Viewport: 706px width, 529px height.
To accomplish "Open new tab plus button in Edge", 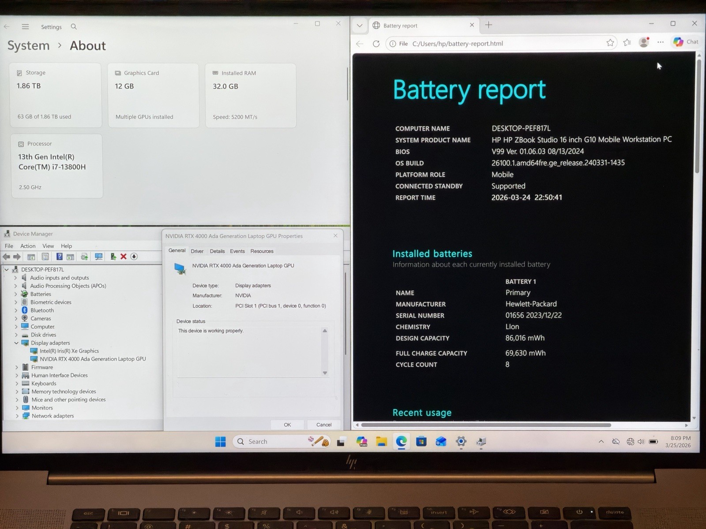I will (488, 25).
